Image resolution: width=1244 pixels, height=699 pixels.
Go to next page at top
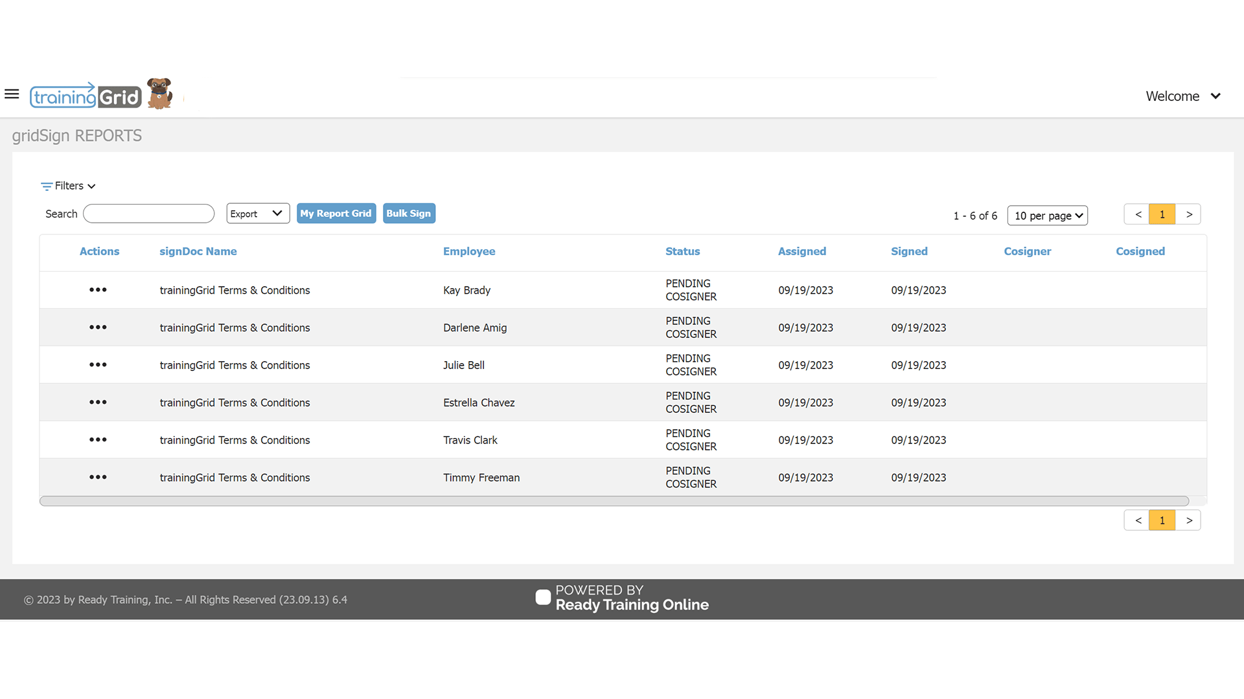pyautogui.click(x=1189, y=214)
